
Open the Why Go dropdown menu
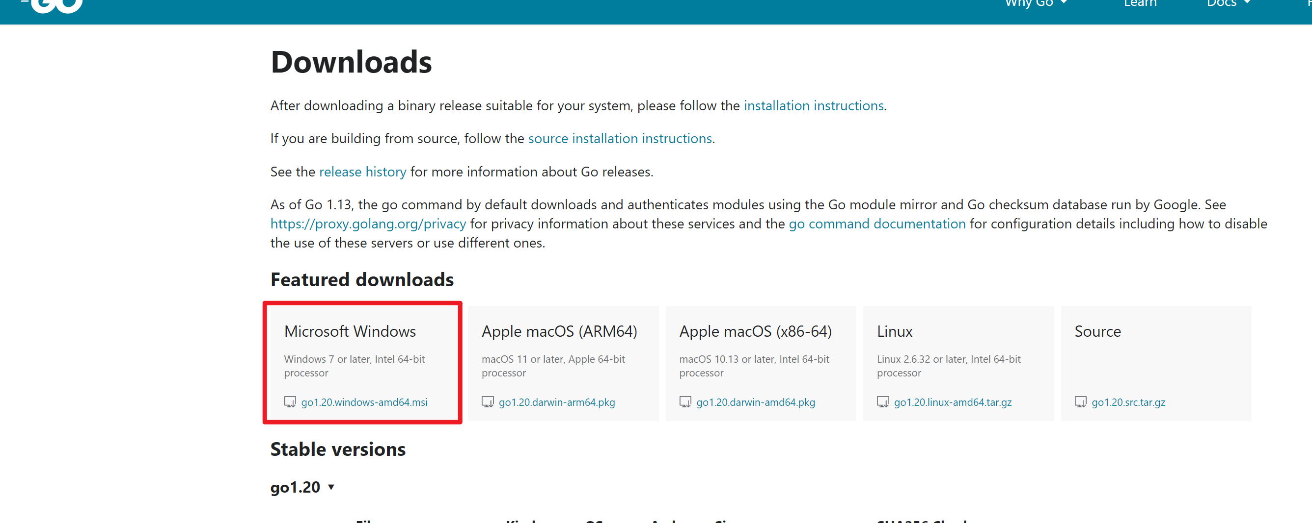tap(1036, 3)
